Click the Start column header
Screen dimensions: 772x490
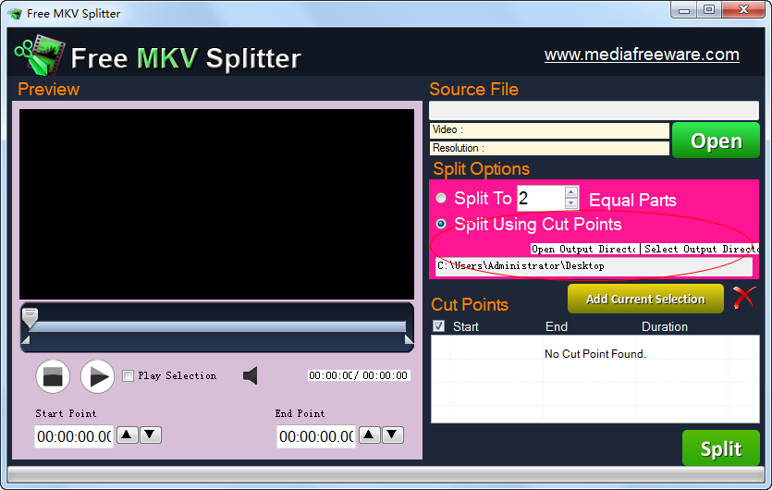tap(466, 326)
